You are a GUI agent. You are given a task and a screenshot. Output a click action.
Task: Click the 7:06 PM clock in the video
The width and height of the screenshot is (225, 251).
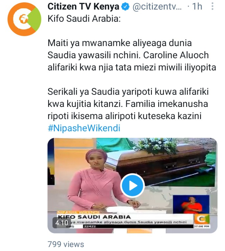[202, 226]
